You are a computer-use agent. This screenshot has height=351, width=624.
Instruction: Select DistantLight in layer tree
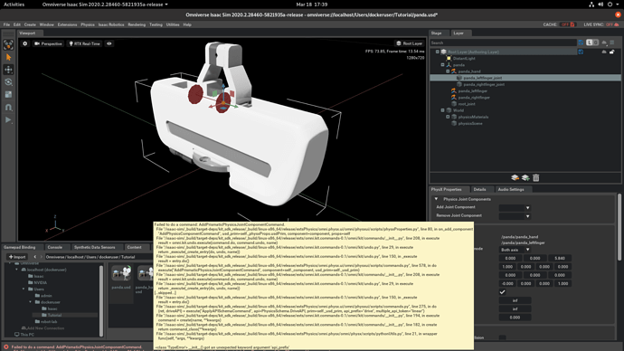(464, 58)
